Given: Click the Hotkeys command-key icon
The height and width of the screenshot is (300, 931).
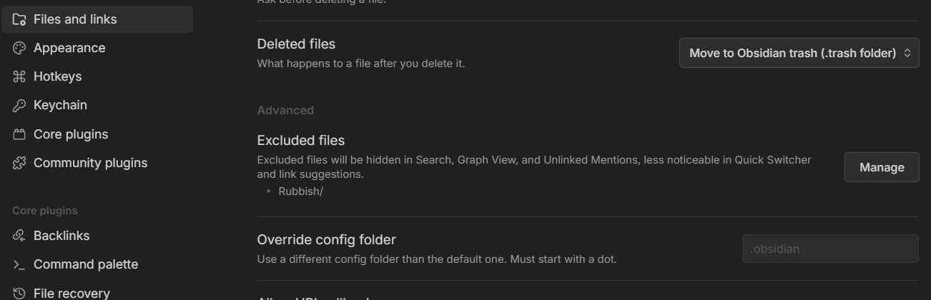Looking at the screenshot, I should coord(19,76).
